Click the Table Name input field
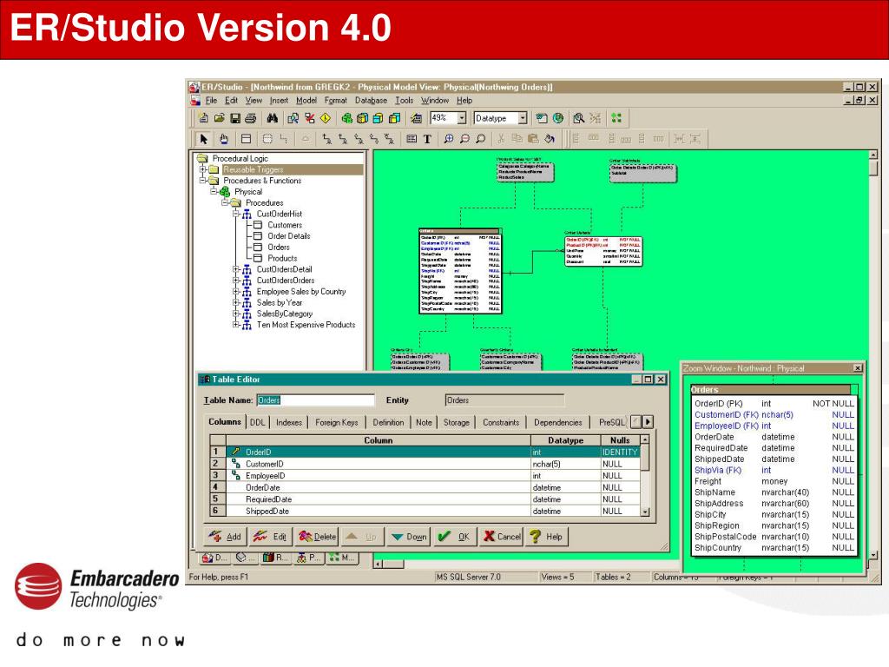Image resolution: width=889 pixels, height=667 pixels. [x=316, y=400]
